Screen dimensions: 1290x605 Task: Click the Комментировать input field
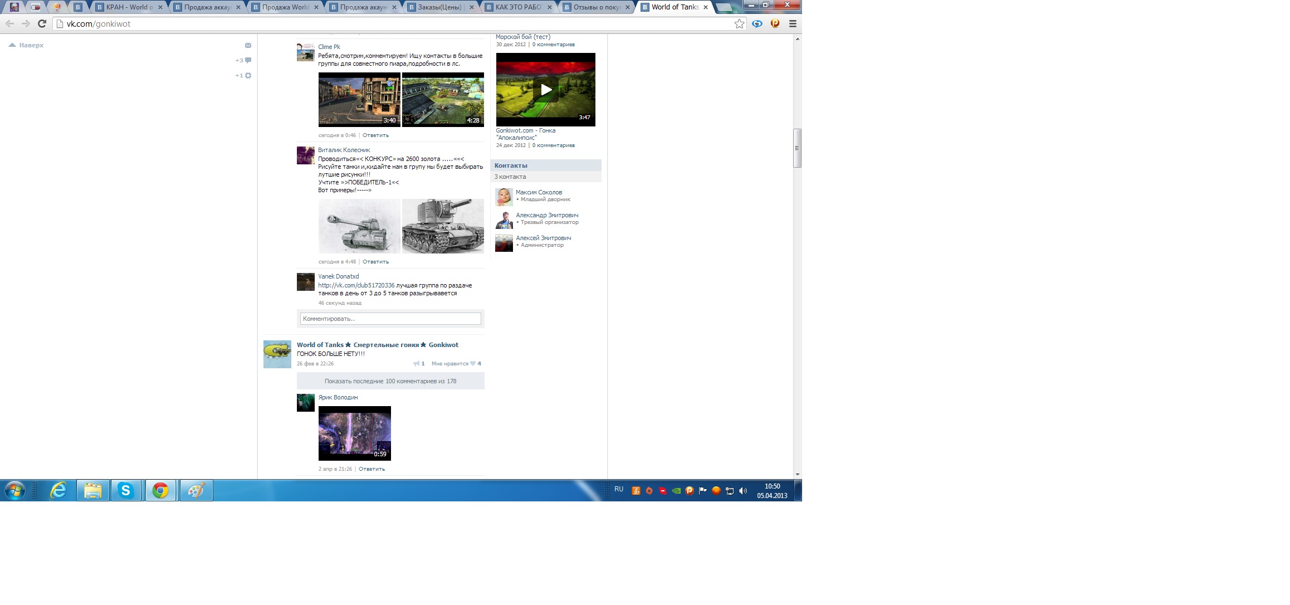[x=390, y=319]
